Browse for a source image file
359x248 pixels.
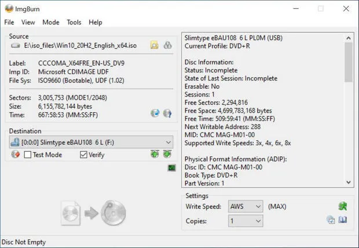coord(155,45)
